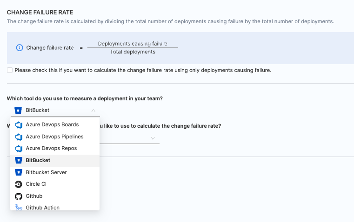Click the BitBucket icon in the selected field
Screen dimensions: 354x222
(18, 111)
